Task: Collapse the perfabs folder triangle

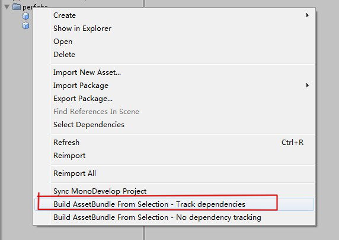Action: (x=7, y=7)
